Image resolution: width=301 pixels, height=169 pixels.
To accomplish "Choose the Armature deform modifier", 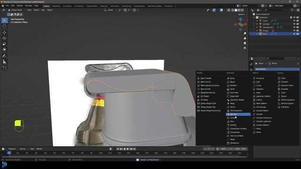I will point(260,78).
